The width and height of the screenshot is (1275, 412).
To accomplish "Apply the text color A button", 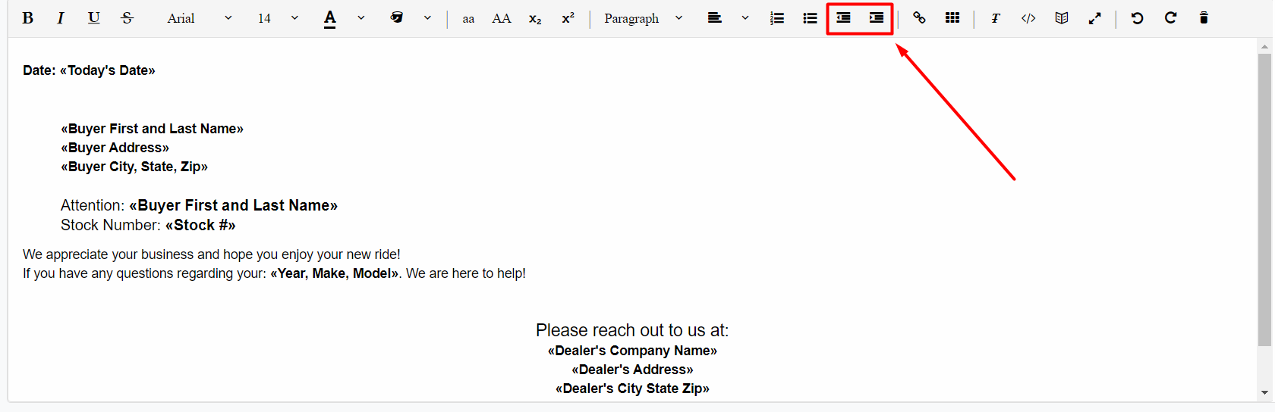I will (x=329, y=18).
